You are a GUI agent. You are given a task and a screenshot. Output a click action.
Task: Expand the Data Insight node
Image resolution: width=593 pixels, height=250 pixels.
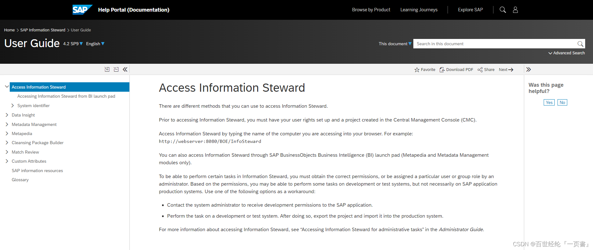click(x=7, y=115)
